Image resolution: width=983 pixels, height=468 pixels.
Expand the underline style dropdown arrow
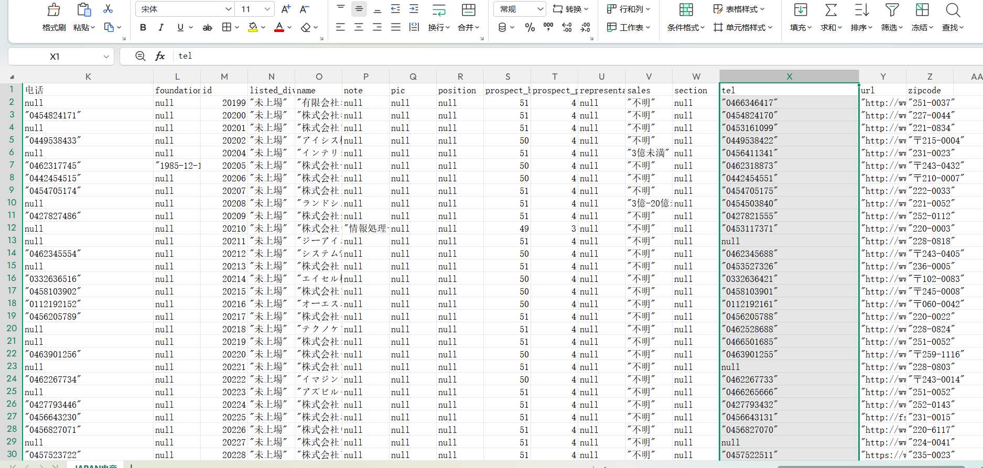pyautogui.click(x=191, y=27)
